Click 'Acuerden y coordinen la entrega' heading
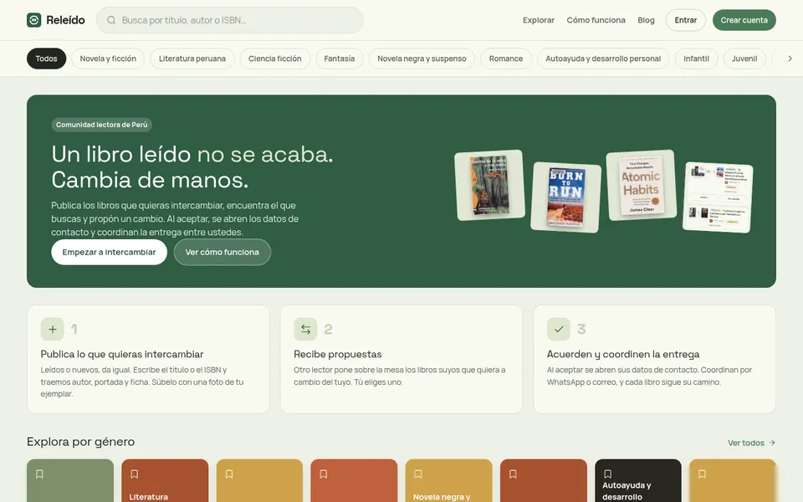 [622, 354]
